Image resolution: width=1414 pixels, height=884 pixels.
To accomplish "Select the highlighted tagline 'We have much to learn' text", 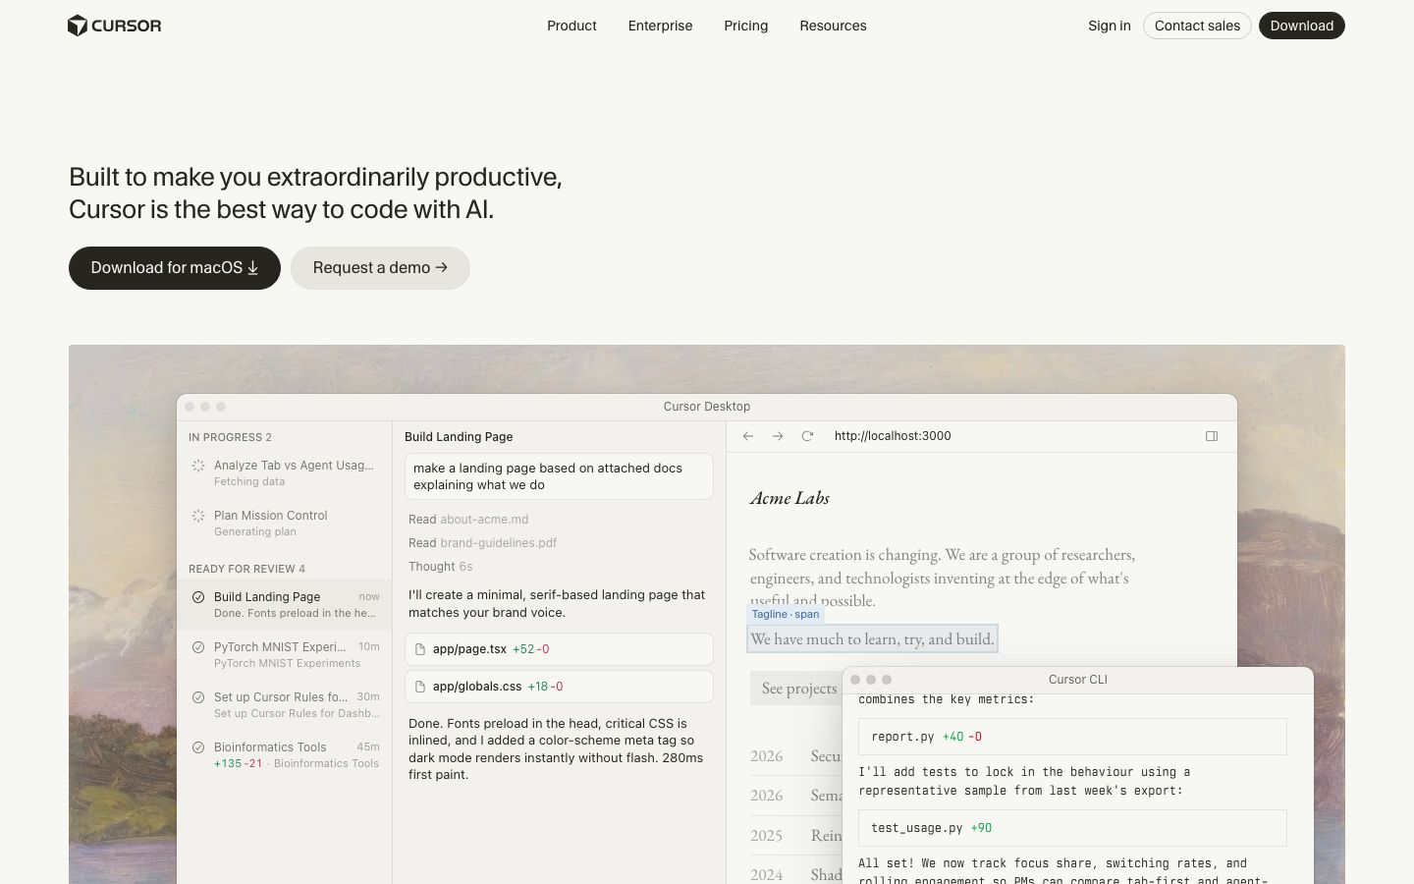I will click(872, 638).
